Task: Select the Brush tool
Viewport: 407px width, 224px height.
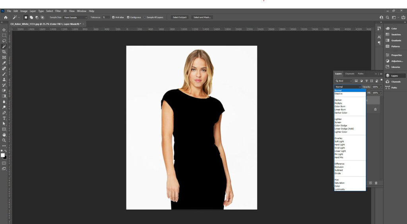Action: coord(4,74)
